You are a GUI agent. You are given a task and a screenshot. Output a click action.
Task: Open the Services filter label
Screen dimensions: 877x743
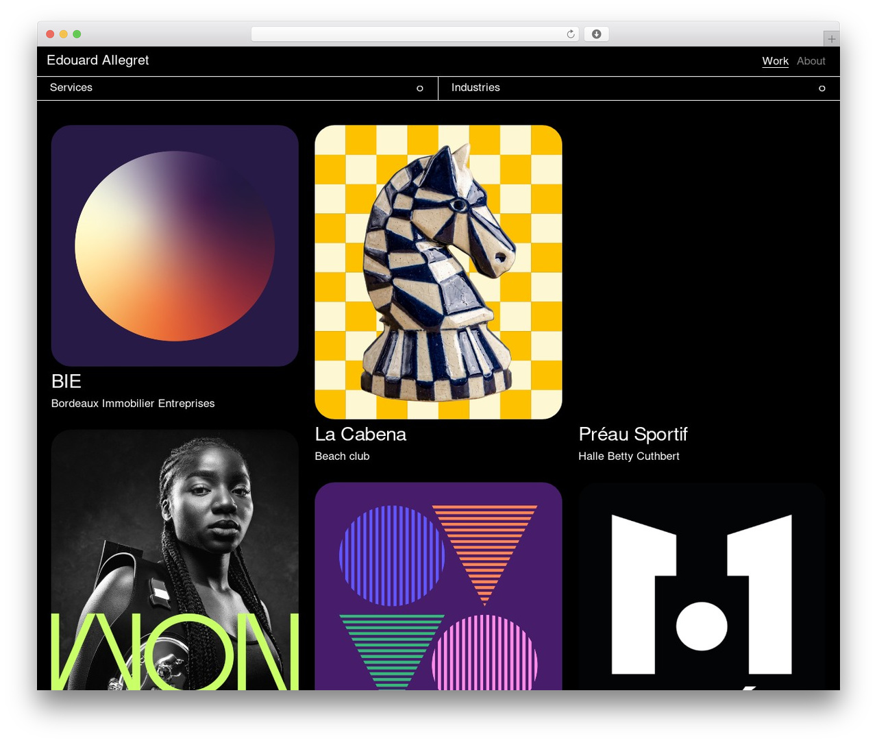(71, 88)
